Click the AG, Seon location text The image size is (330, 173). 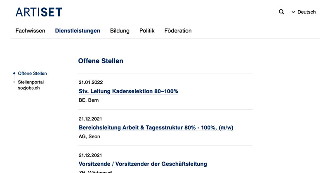tap(90, 136)
